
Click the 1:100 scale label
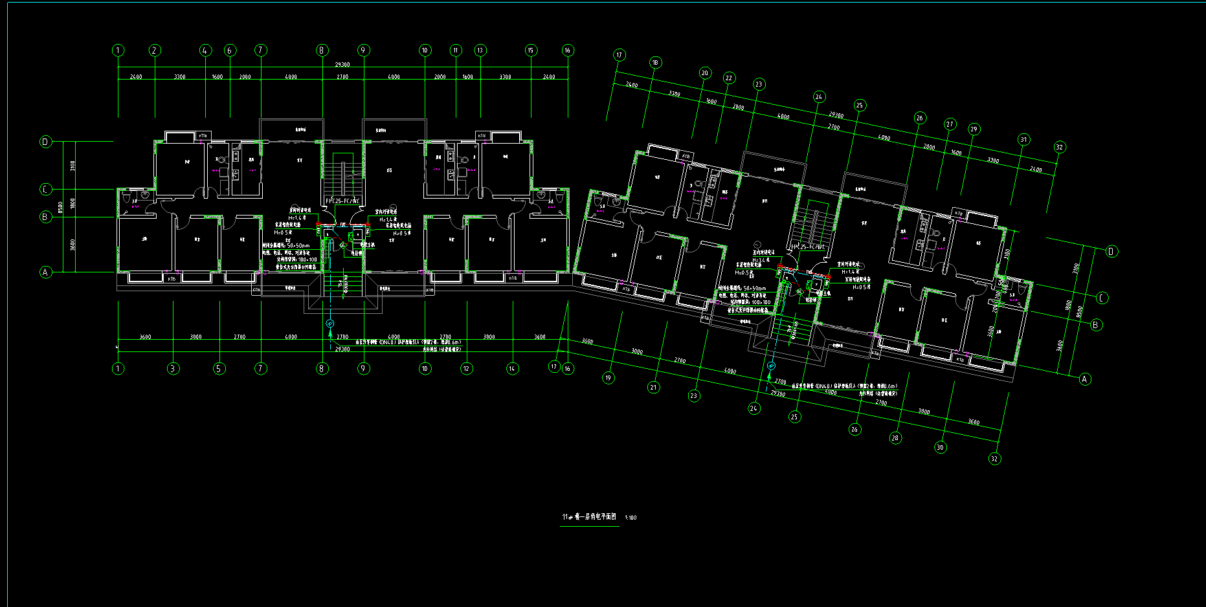pyautogui.click(x=631, y=518)
